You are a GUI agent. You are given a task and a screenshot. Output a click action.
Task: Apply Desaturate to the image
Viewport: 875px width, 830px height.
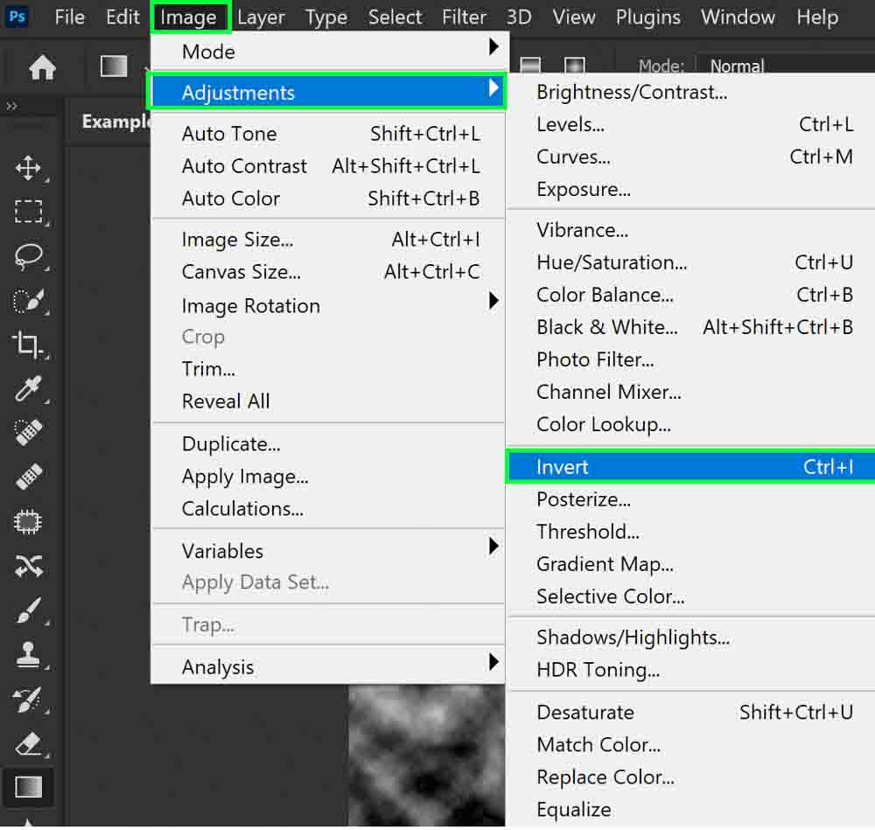pos(692,712)
